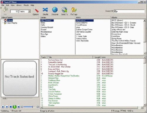Select the Gaither Gospel Series artist

[84, 29]
